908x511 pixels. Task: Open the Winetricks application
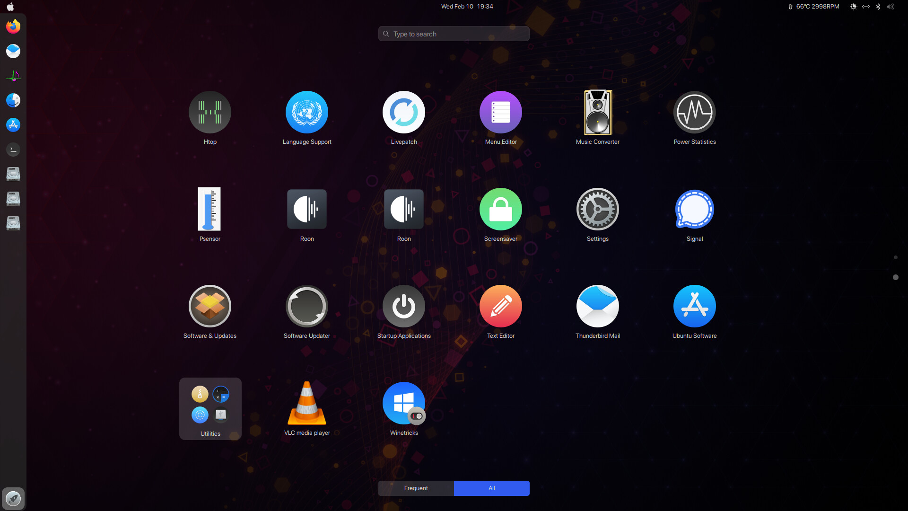[403, 403]
